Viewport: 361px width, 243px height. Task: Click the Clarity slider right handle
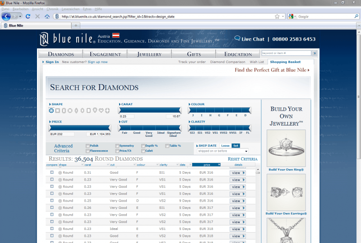(250, 128)
